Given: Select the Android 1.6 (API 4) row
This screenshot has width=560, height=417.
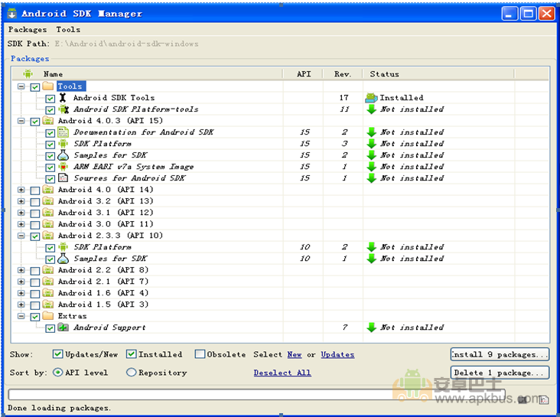Looking at the screenshot, I should pos(280,293).
